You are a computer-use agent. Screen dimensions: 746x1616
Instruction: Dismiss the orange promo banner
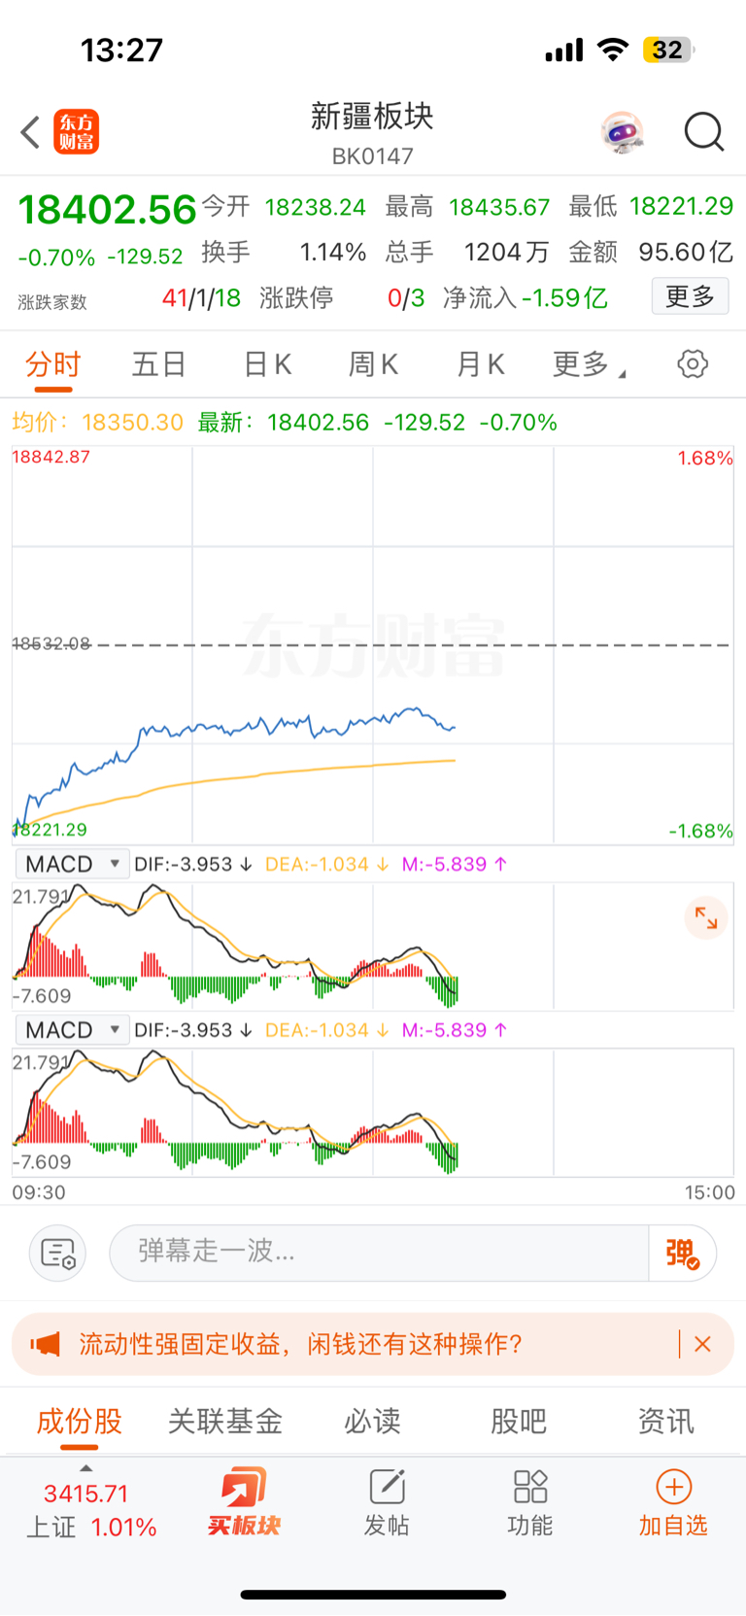pos(703,1344)
